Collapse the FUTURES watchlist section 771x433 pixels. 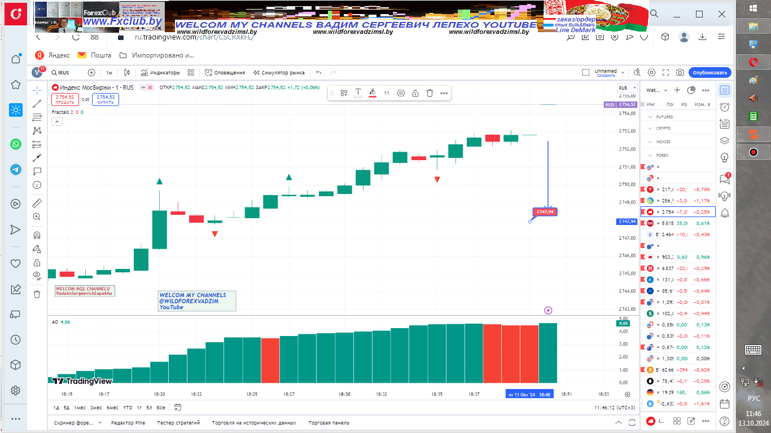650,117
